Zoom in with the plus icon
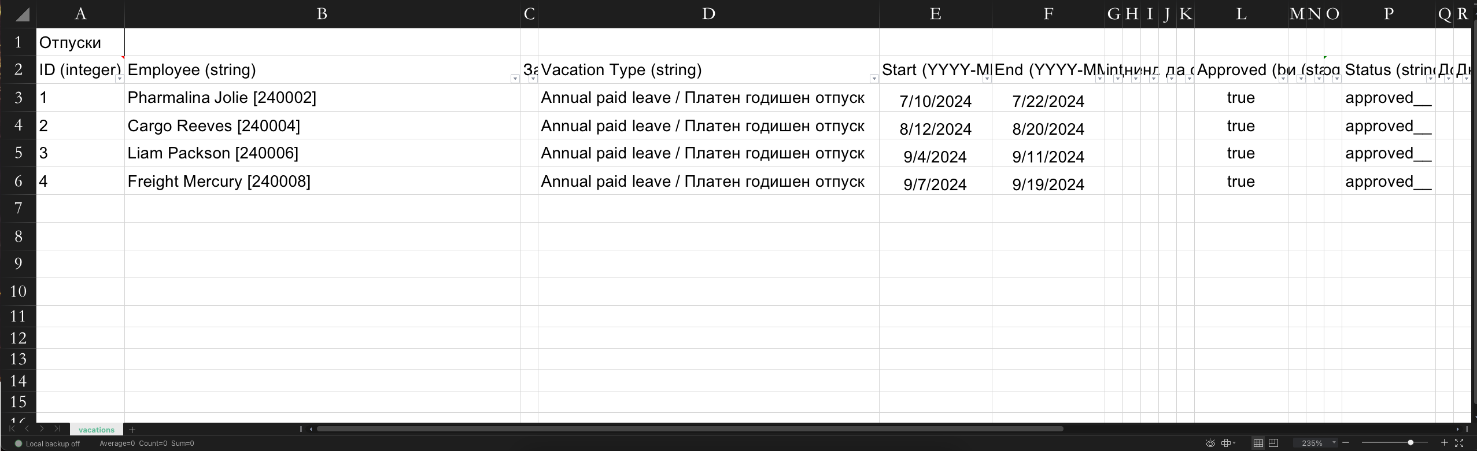Viewport: 1477px width, 451px height. [1444, 443]
